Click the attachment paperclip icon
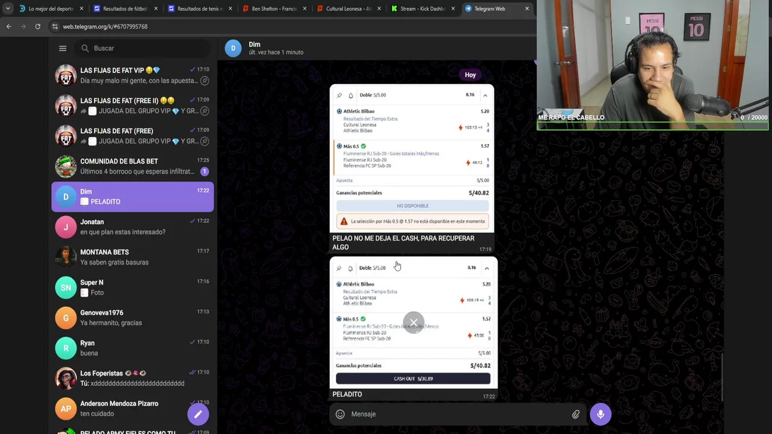The width and height of the screenshot is (772, 434). (x=575, y=414)
